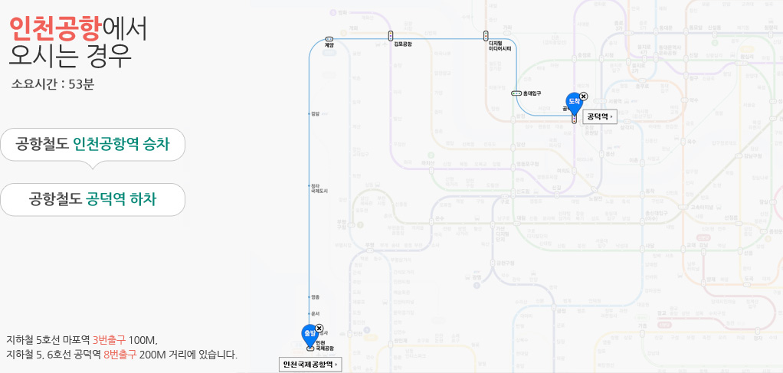This screenshot has width=783, height=373.
Task: Click the 공항철도 인천공항역 승차 step
Action: click(x=93, y=144)
